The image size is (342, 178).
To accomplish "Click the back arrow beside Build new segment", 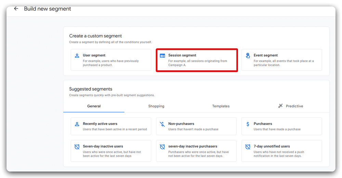I will (16, 9).
